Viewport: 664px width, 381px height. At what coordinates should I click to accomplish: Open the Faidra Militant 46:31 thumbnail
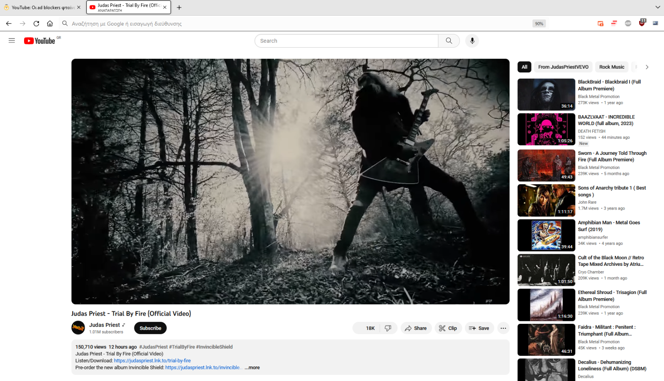(546, 340)
